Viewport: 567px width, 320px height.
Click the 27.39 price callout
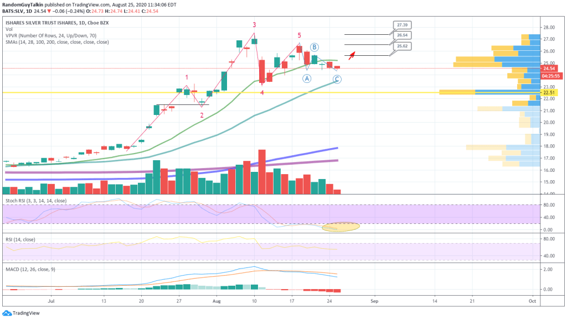tap(403, 25)
